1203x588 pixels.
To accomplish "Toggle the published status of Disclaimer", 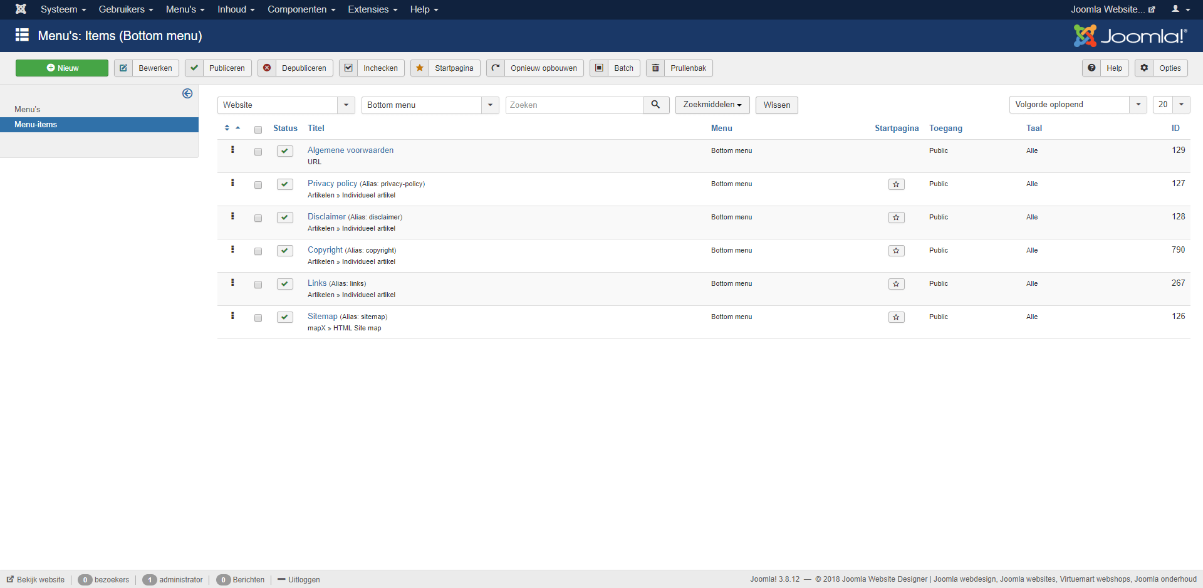I will point(285,218).
